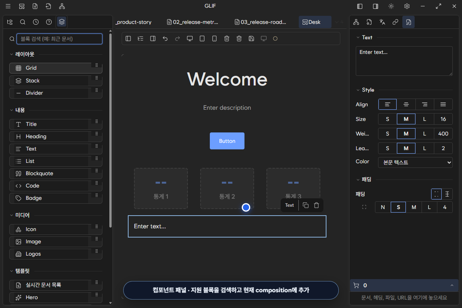Switch to tablet viewport icon
462x308 pixels.
(x=202, y=38)
